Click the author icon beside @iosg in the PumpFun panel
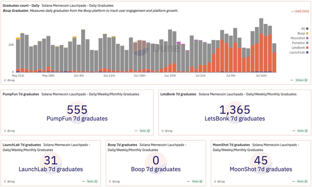This screenshot has height=187, width=312. click(x=5, y=131)
